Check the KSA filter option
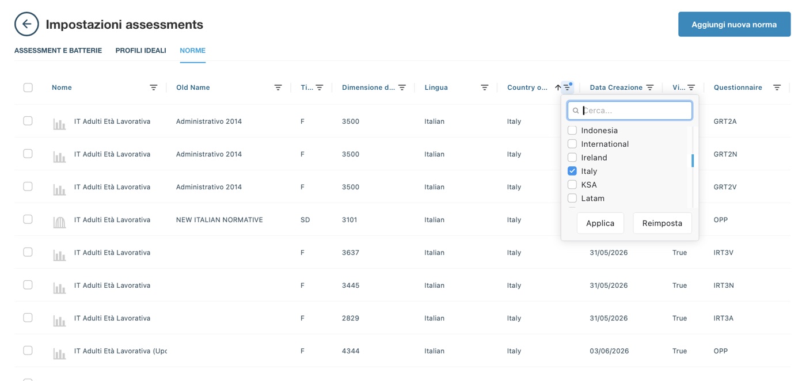This screenshot has width=806, height=381. pyautogui.click(x=572, y=185)
